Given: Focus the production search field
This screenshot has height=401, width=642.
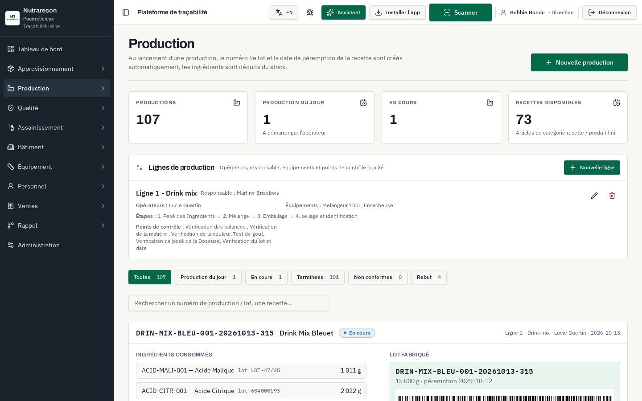Looking at the screenshot, I should [x=228, y=303].
